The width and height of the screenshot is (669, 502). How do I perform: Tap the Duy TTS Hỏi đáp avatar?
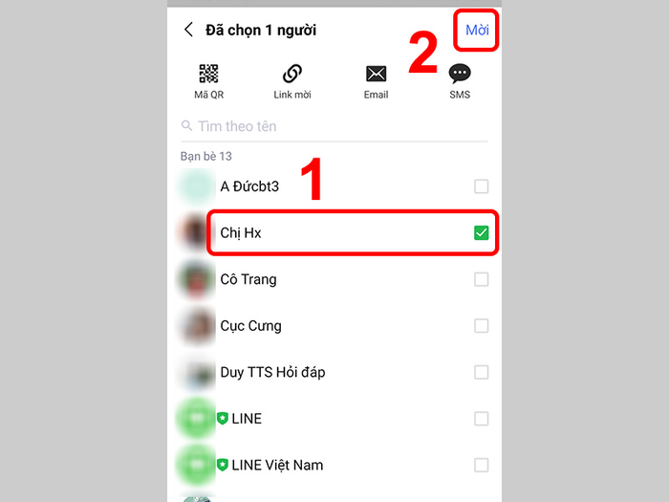click(196, 372)
